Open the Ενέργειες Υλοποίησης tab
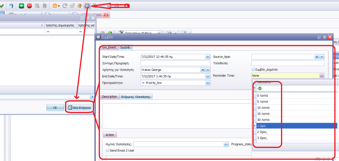This screenshot has width=339, height=161. coord(136,97)
